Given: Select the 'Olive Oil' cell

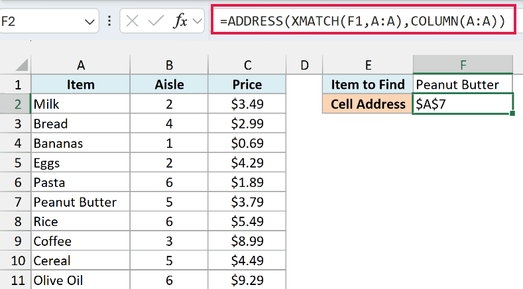Looking at the screenshot, I should tap(80, 280).
